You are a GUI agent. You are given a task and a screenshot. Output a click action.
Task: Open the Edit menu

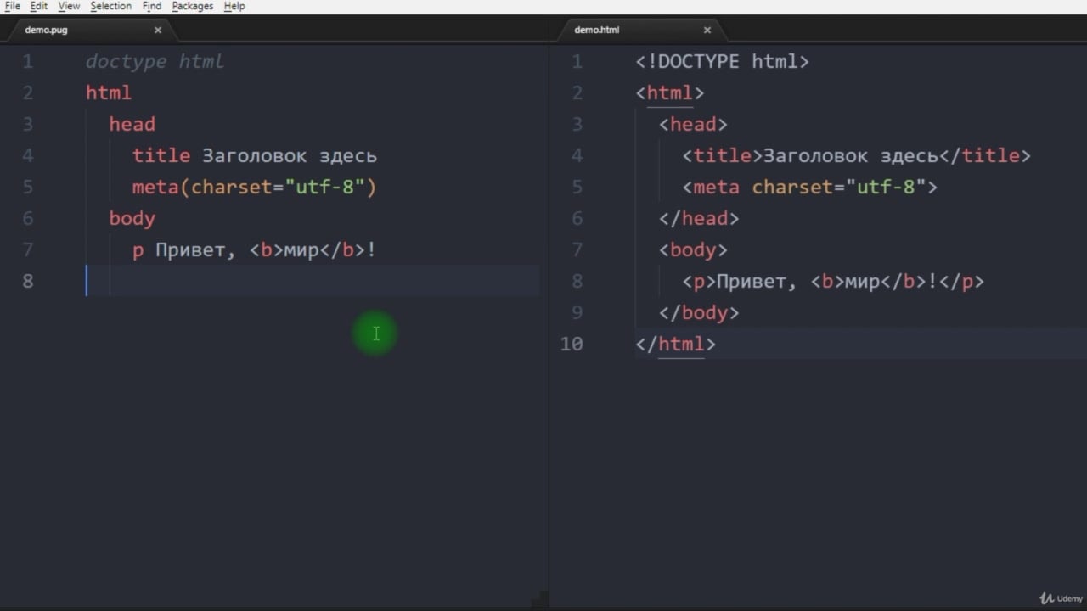[39, 6]
